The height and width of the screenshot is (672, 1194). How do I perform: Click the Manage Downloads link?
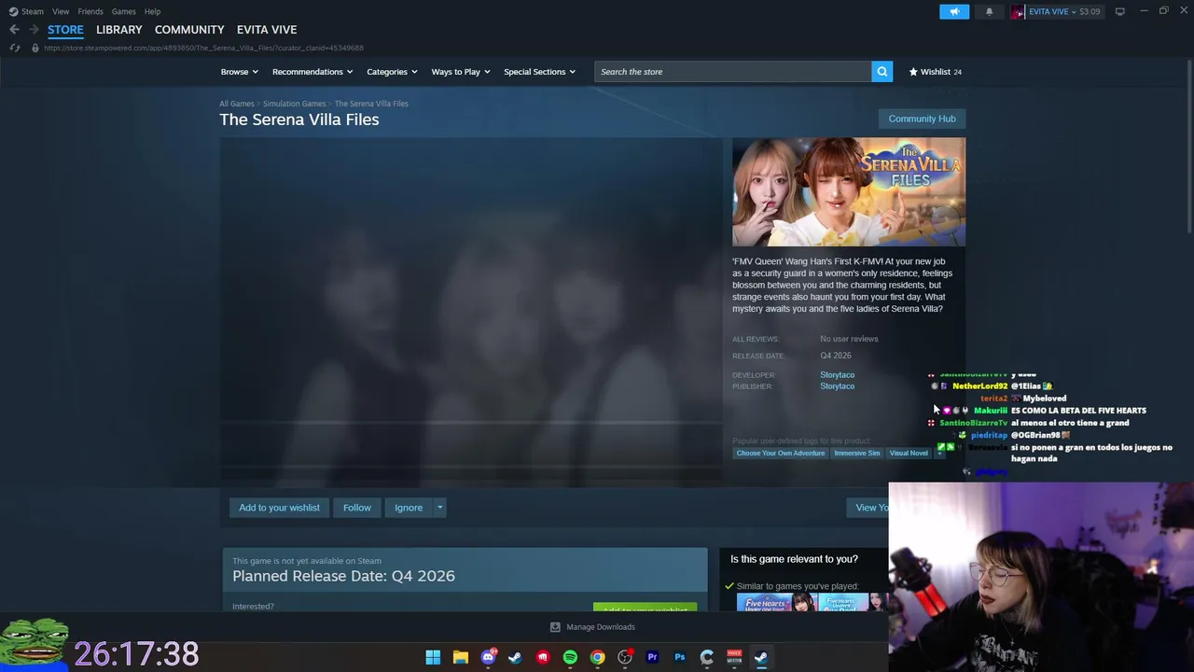601,627
